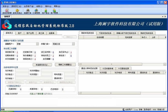Open the 过期未续保 count link
The image size is (168, 112).
coord(17,56)
